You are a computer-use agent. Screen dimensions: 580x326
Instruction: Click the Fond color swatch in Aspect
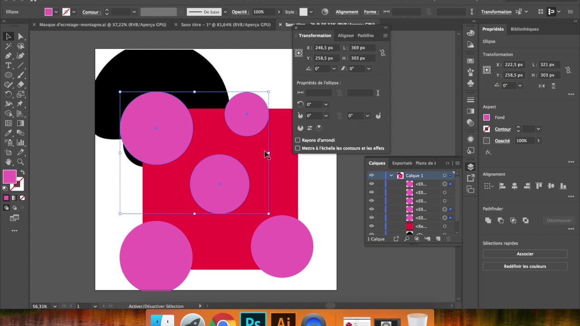click(x=487, y=117)
